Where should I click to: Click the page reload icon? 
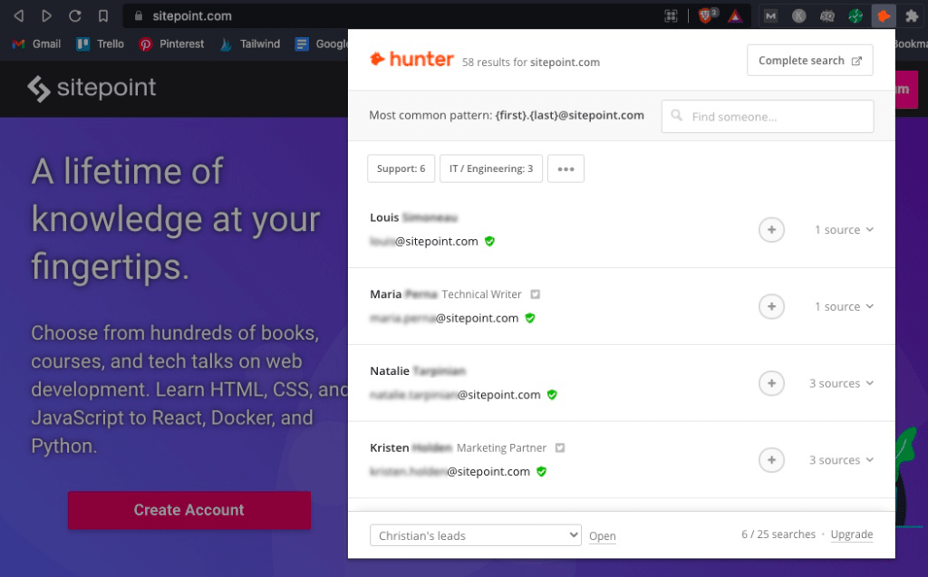tap(75, 15)
